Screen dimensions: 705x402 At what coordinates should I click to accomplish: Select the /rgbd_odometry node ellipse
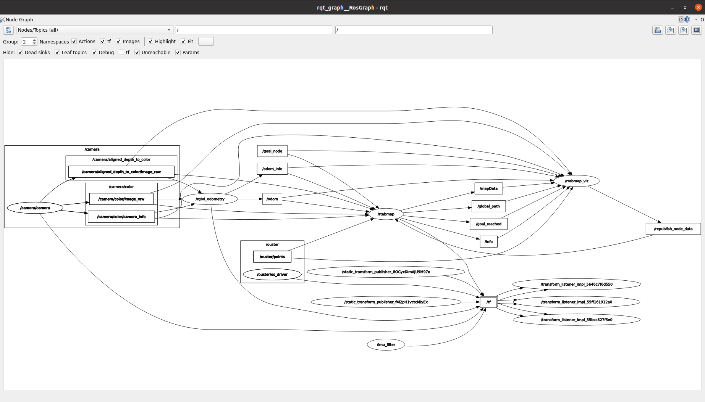coord(210,199)
